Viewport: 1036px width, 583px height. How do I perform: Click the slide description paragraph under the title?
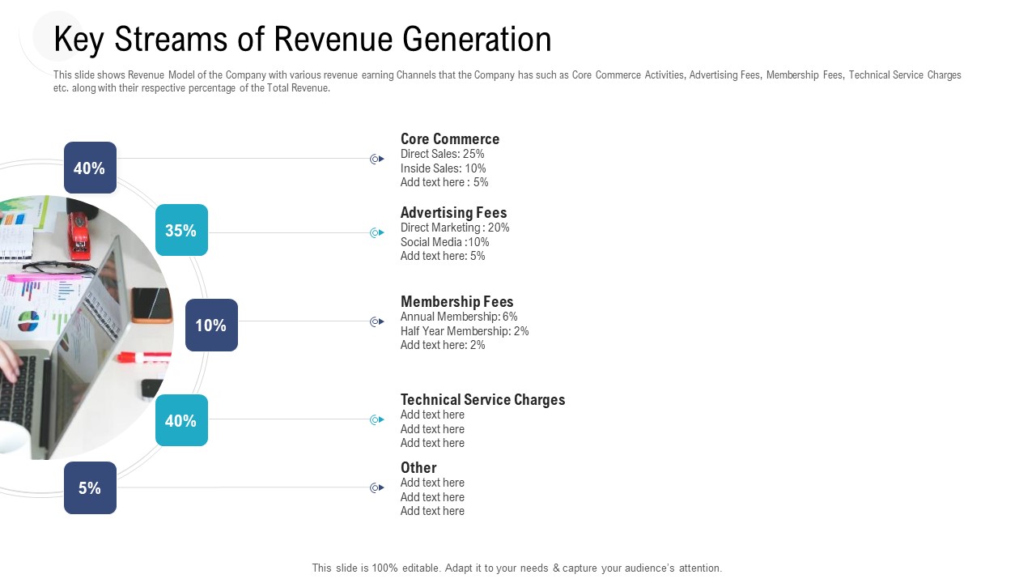(507, 82)
